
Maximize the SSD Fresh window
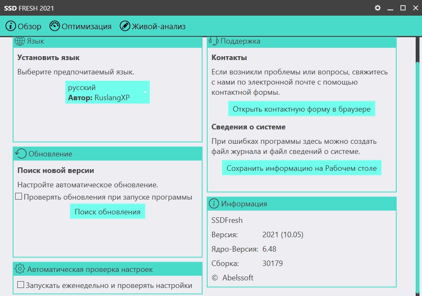(x=403, y=8)
